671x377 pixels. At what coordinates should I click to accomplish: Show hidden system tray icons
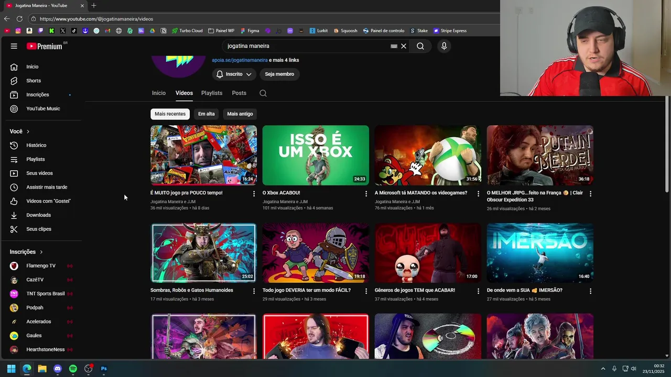pyautogui.click(x=603, y=369)
